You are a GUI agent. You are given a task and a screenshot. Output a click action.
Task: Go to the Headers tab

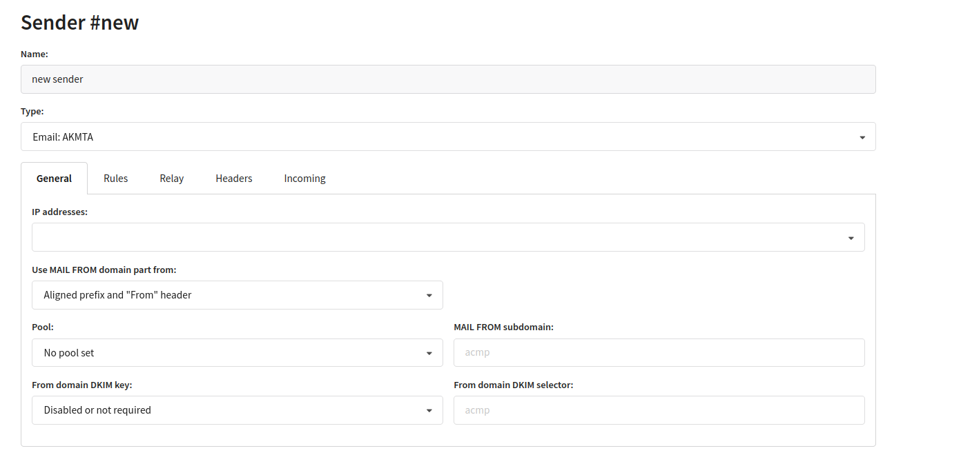coord(233,179)
